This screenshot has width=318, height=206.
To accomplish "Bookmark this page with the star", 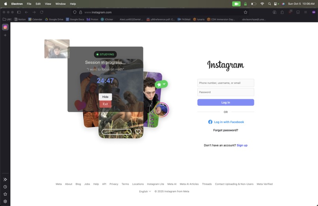I will click(245, 12).
